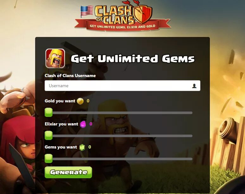
Task: Click the shield emblem in the logo
Action: (142, 14)
